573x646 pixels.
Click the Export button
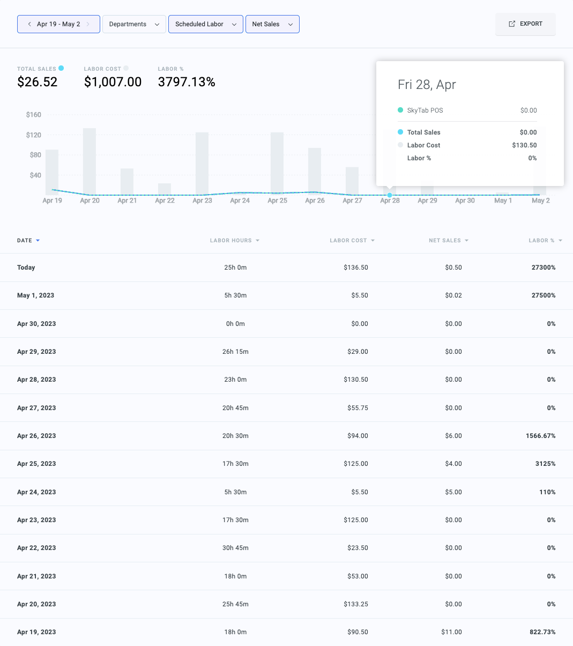coord(525,24)
